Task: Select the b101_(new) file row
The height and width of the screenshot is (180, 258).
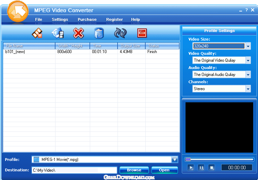Action: coord(91,52)
